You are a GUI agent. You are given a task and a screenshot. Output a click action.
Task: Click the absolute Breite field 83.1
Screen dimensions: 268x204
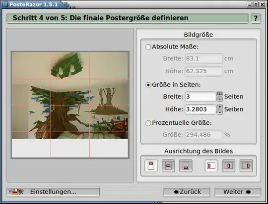203,58
